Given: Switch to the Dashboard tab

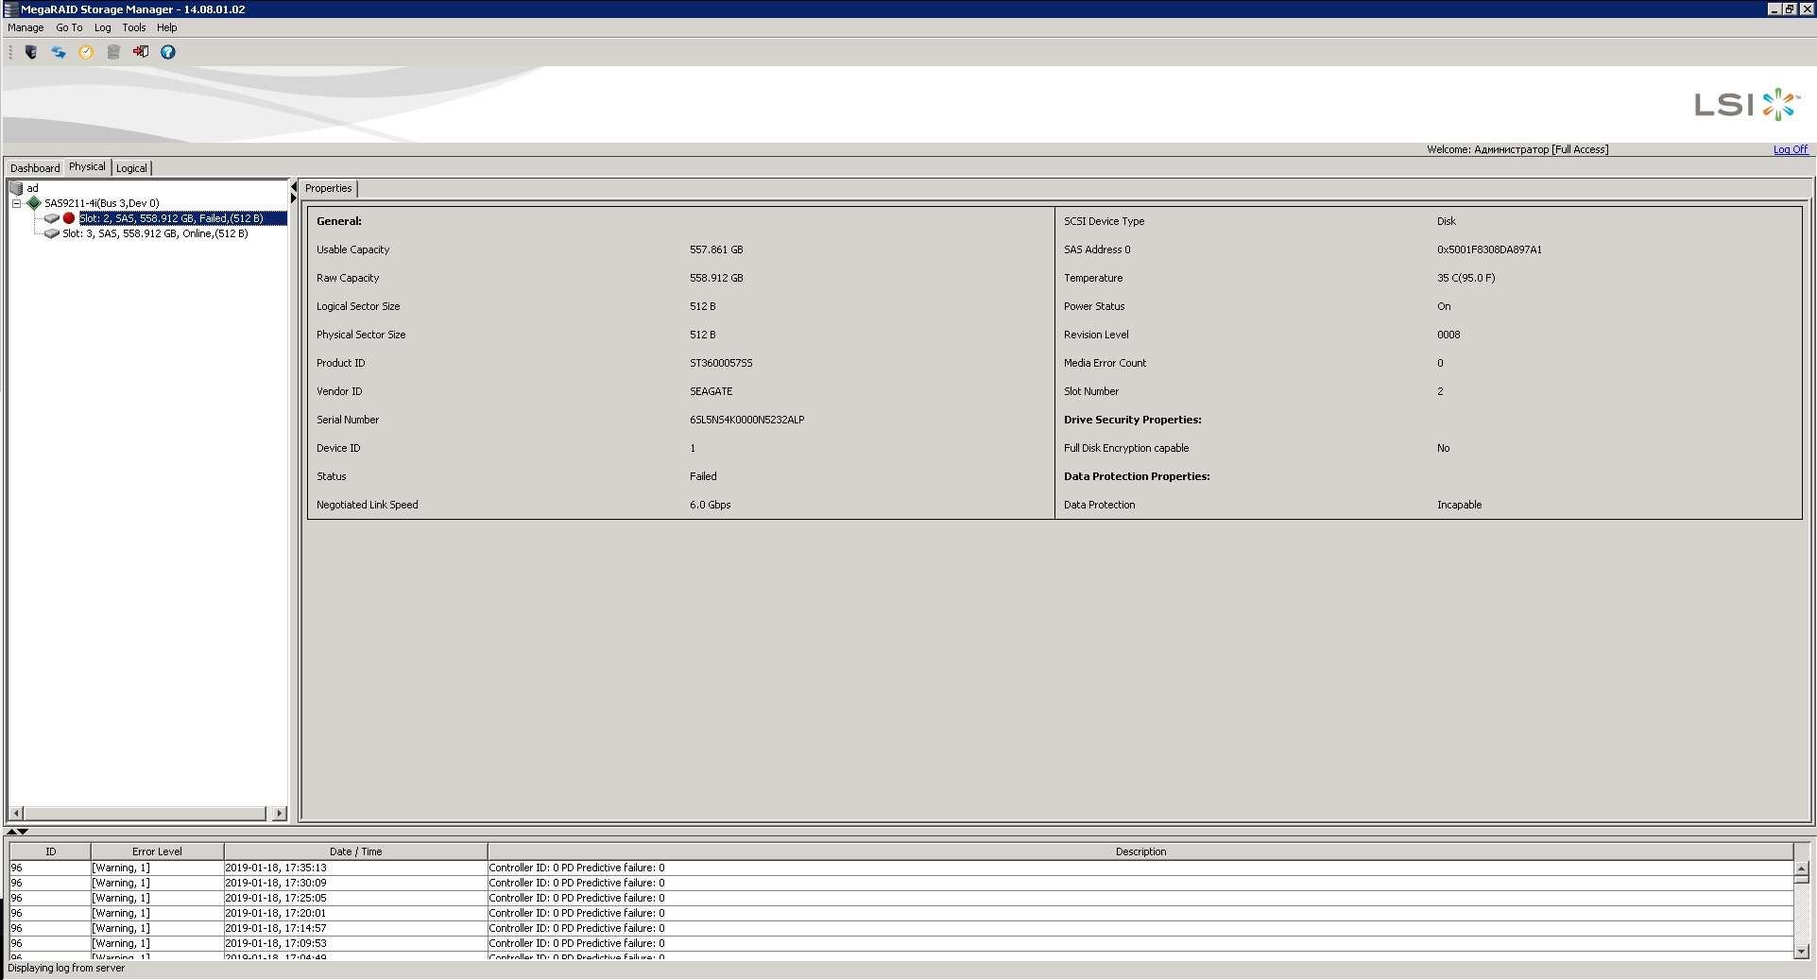Looking at the screenshot, I should [35, 168].
